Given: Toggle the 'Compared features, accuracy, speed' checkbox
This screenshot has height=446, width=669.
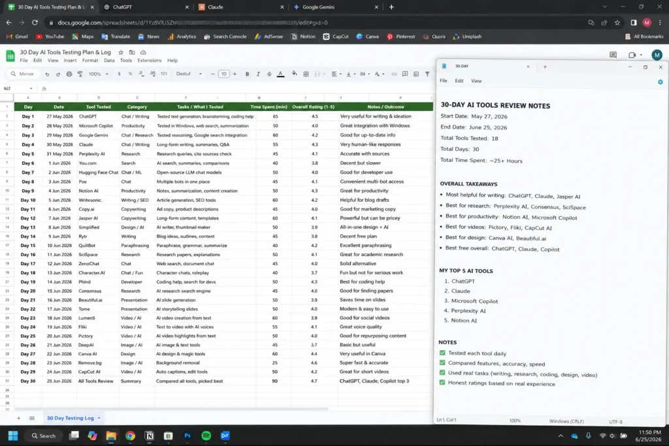Looking at the screenshot, I should click(442, 363).
